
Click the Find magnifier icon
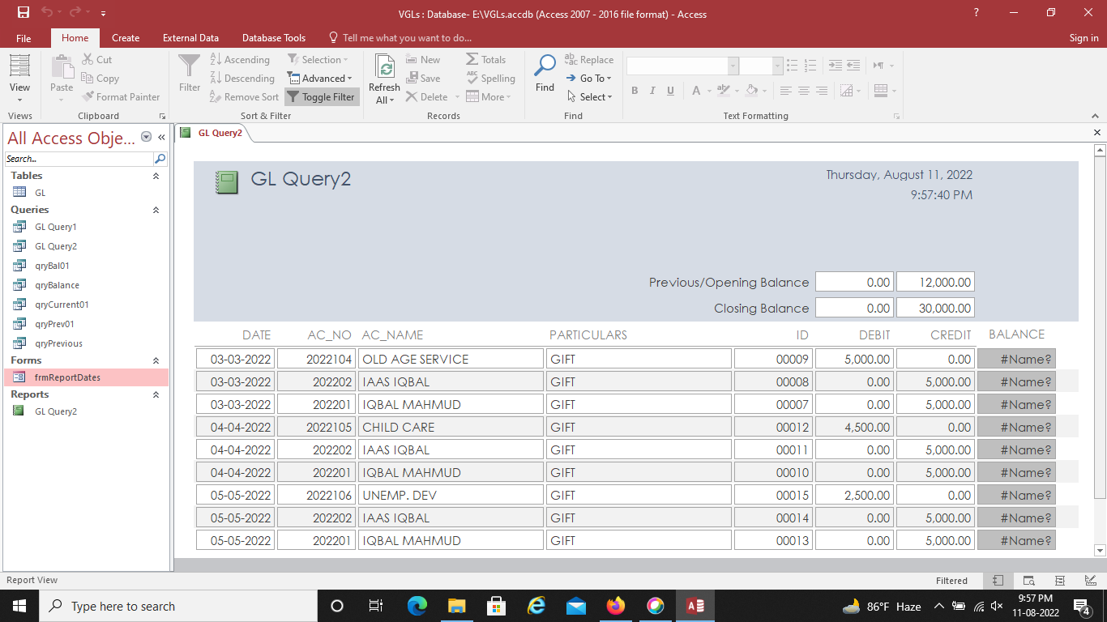pos(545,67)
